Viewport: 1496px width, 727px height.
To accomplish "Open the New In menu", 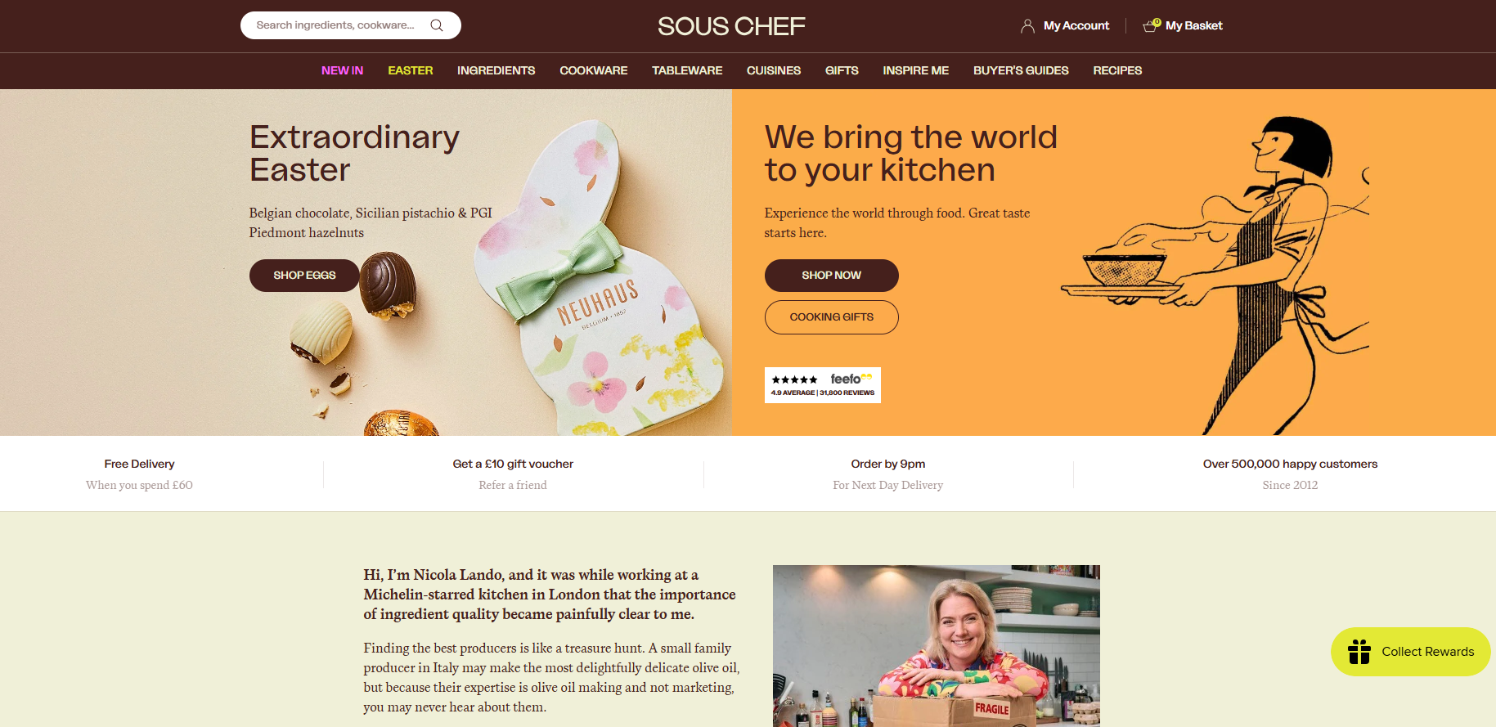I will [342, 70].
